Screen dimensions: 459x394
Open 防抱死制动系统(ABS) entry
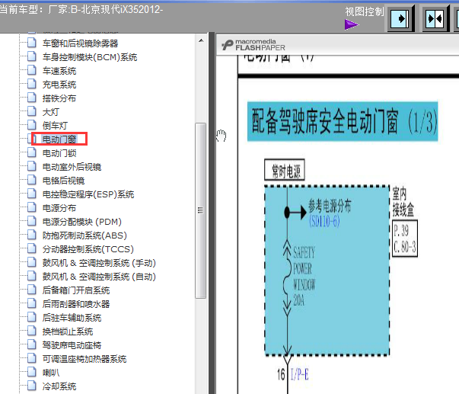84,235
